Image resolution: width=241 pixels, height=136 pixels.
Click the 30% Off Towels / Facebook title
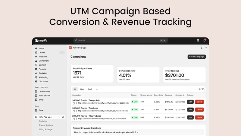point(85,108)
